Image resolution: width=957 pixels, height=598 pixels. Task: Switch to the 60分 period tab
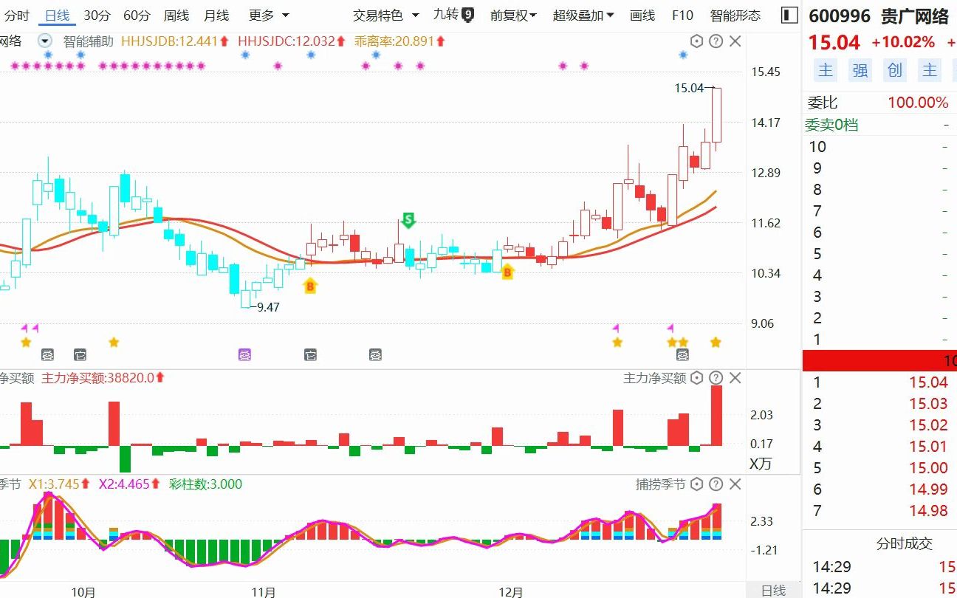[137, 15]
